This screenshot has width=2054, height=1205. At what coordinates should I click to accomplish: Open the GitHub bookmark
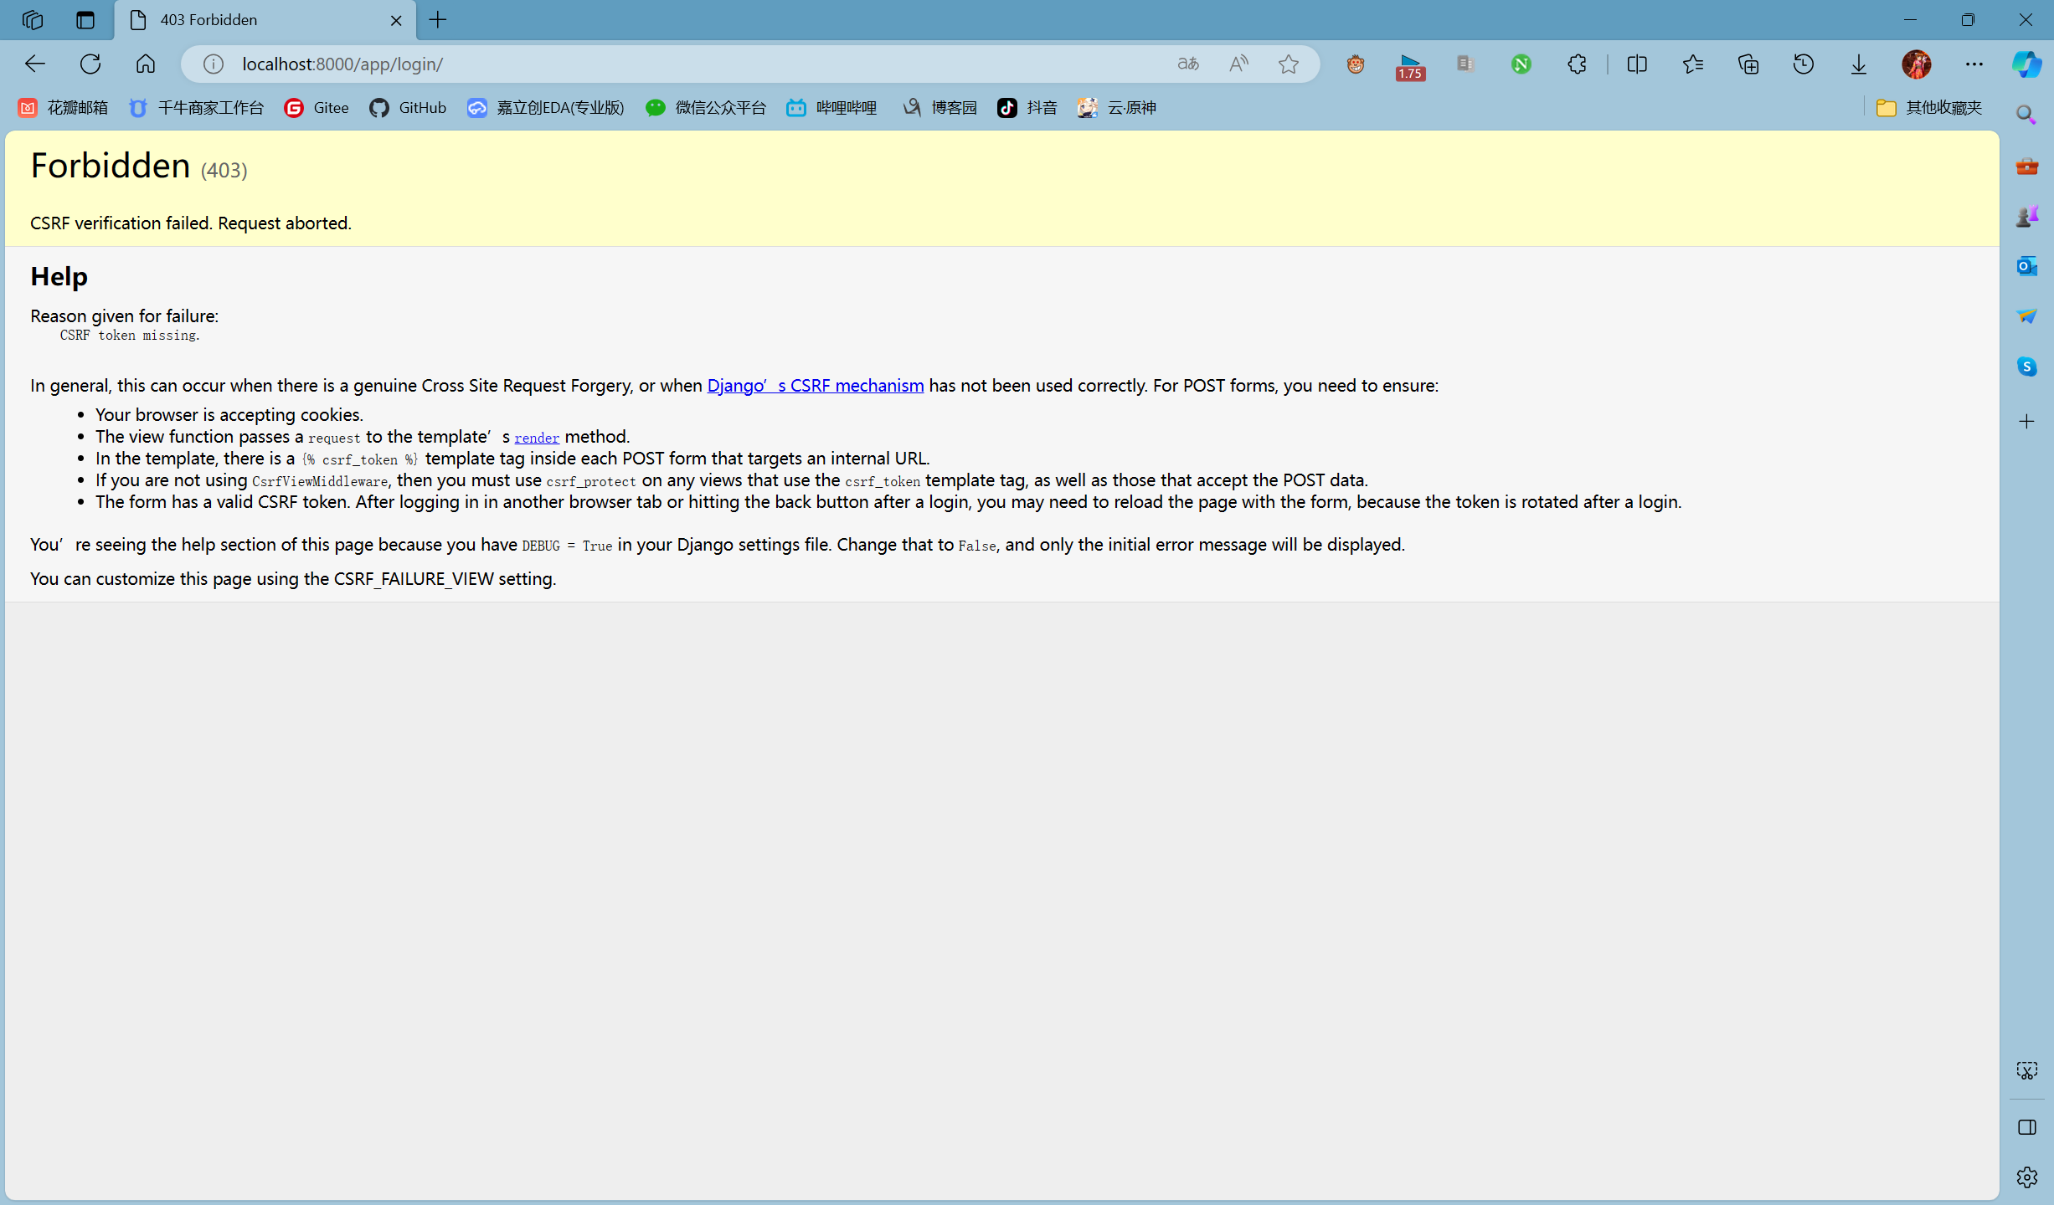pyautogui.click(x=408, y=107)
